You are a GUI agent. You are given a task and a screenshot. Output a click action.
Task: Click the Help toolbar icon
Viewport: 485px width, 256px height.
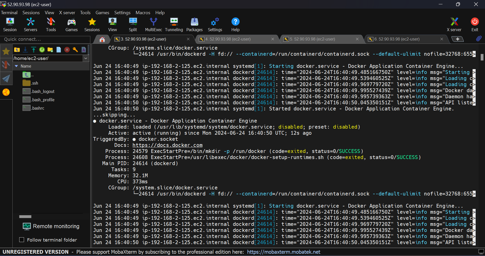(235, 24)
